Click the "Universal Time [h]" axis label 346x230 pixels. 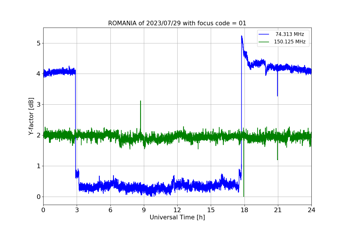click(177, 217)
